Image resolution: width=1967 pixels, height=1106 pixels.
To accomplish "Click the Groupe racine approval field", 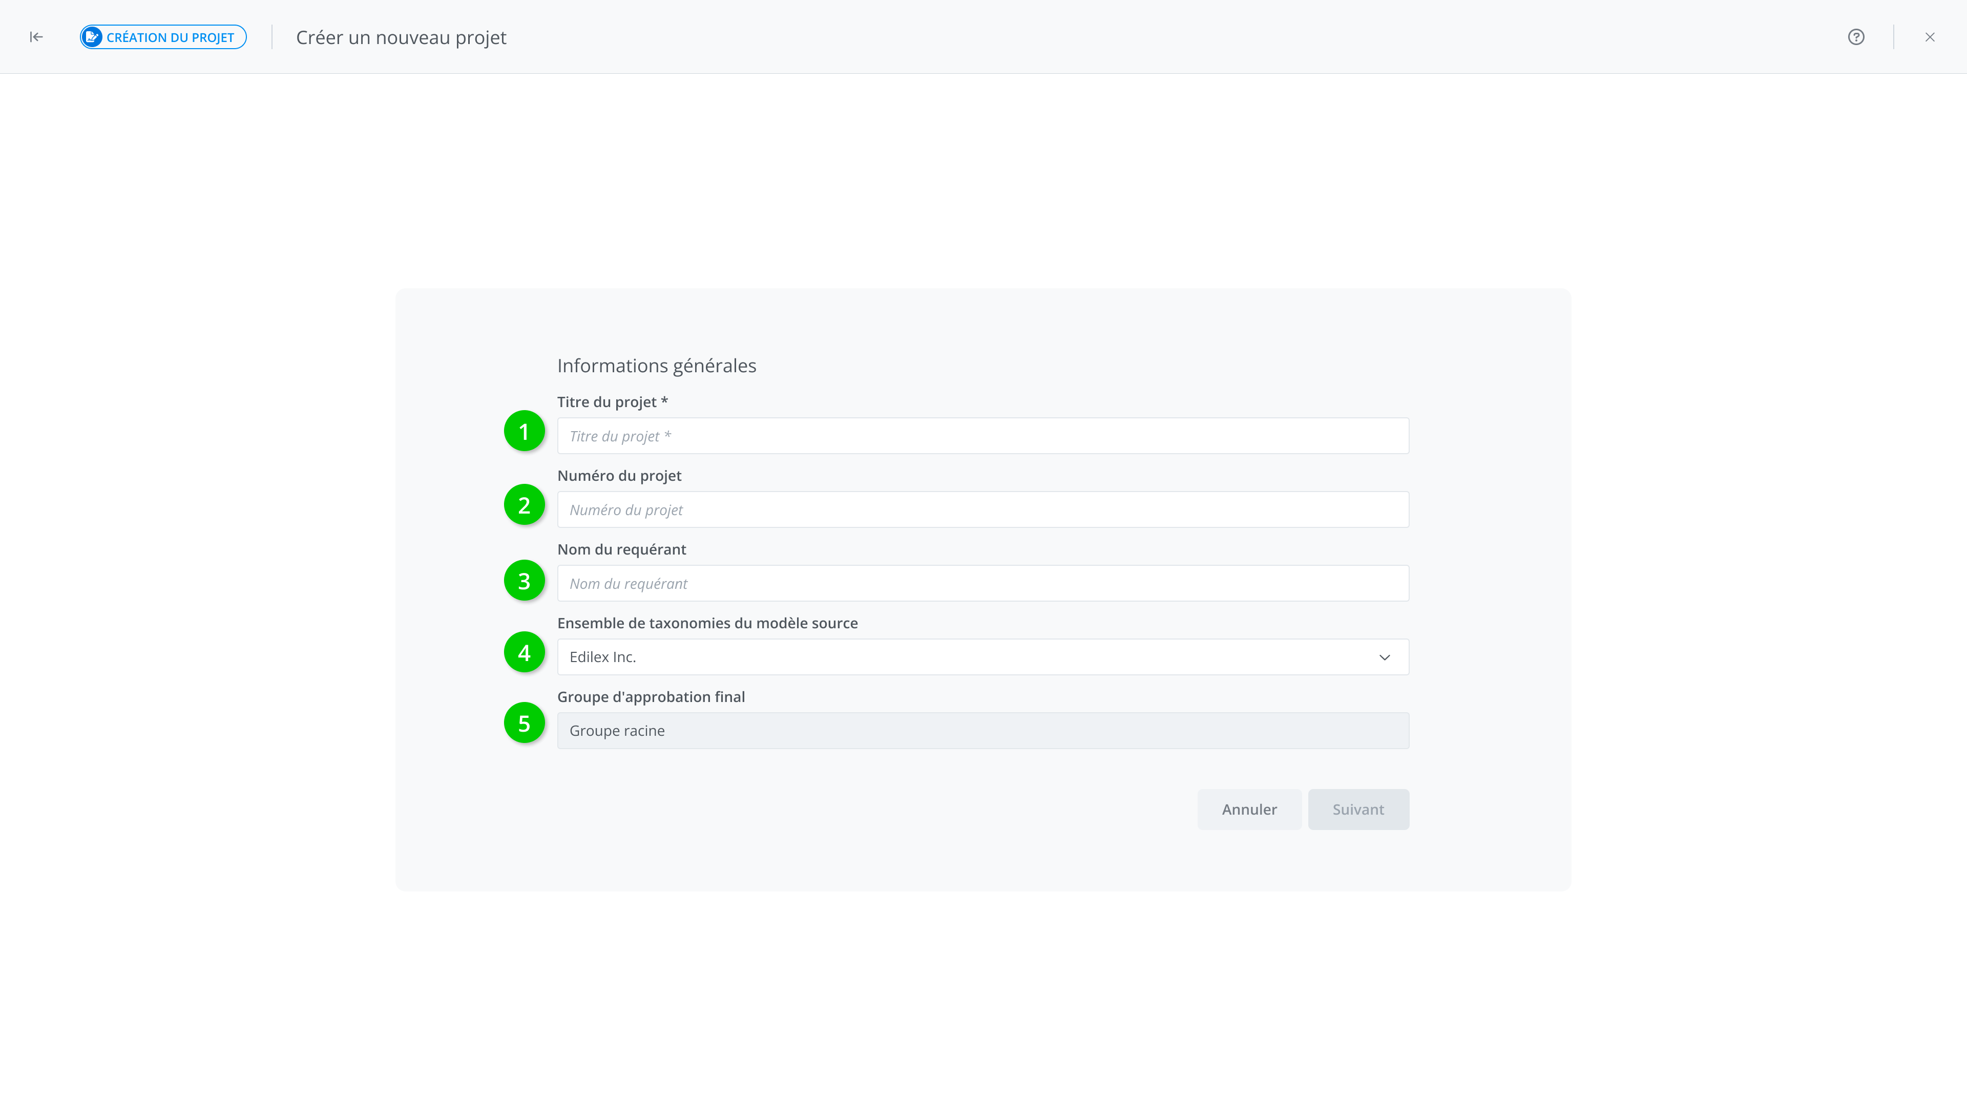I will (983, 731).
